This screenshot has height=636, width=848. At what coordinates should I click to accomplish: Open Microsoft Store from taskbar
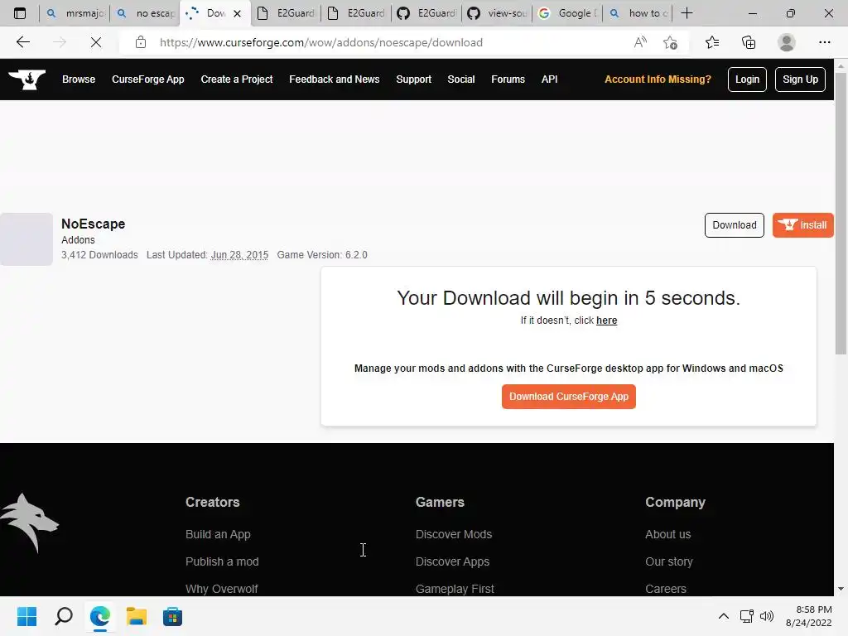click(x=172, y=616)
